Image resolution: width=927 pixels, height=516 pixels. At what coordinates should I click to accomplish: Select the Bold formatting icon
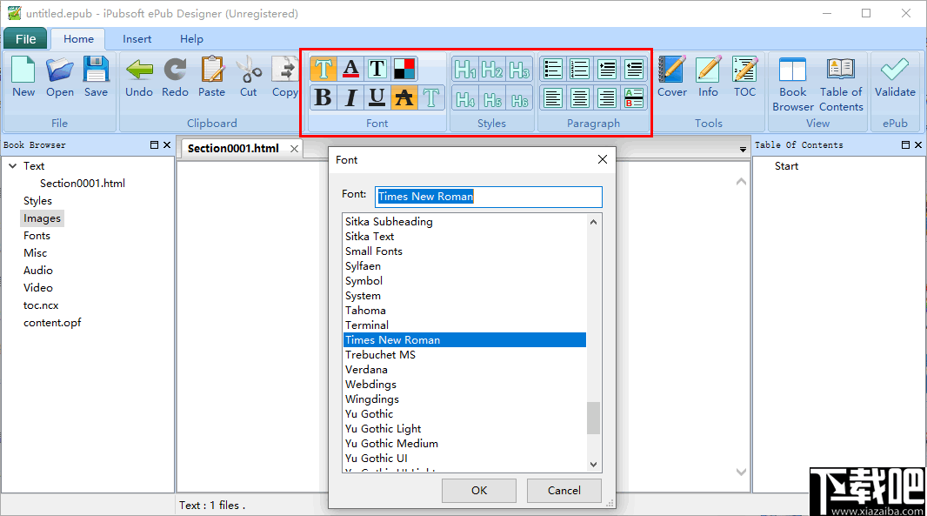point(323,97)
